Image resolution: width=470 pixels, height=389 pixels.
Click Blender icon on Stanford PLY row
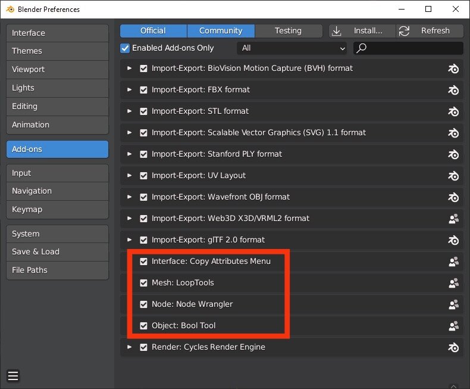click(x=453, y=154)
